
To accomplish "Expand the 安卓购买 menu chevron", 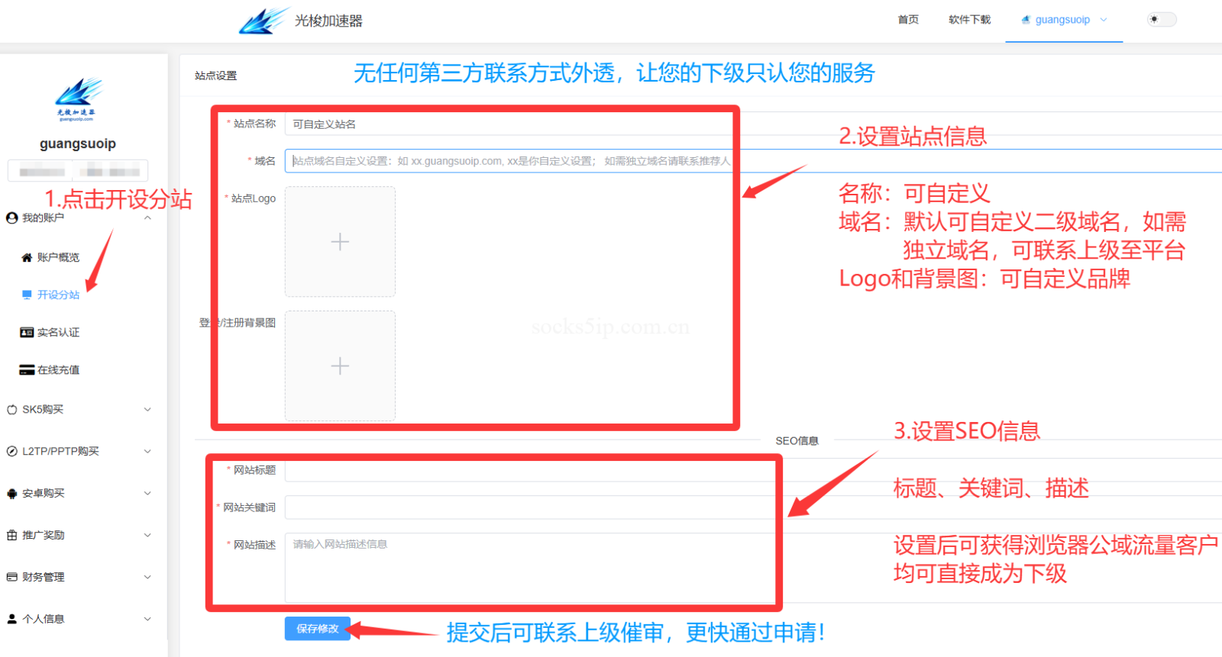I will (x=147, y=494).
